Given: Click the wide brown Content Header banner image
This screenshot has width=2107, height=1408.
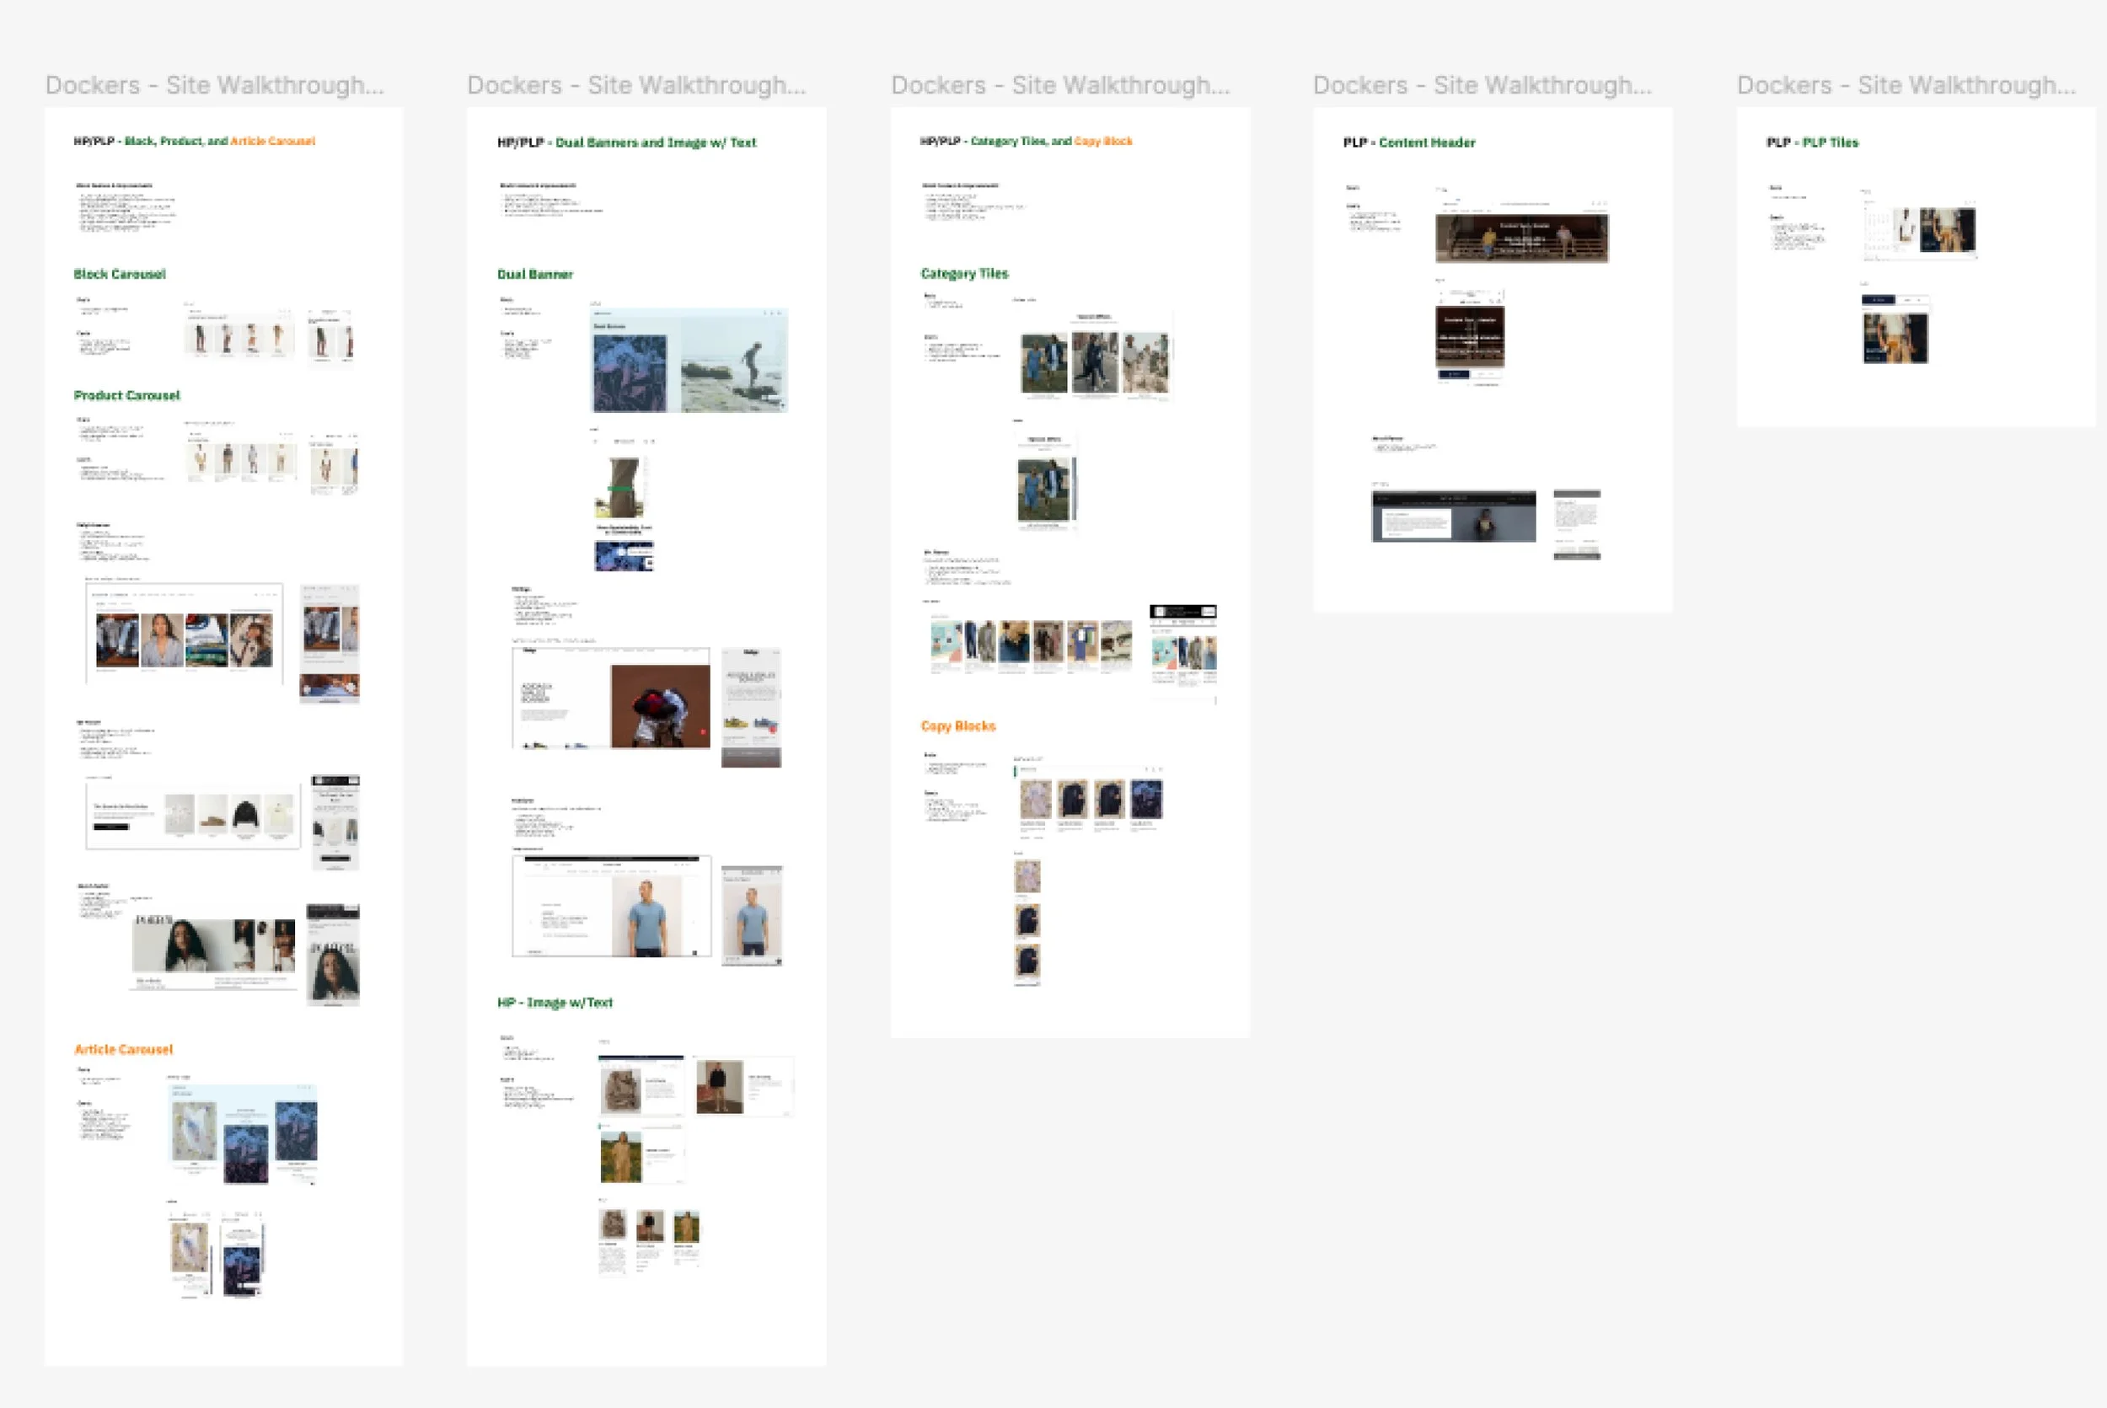Looking at the screenshot, I should tap(1521, 237).
